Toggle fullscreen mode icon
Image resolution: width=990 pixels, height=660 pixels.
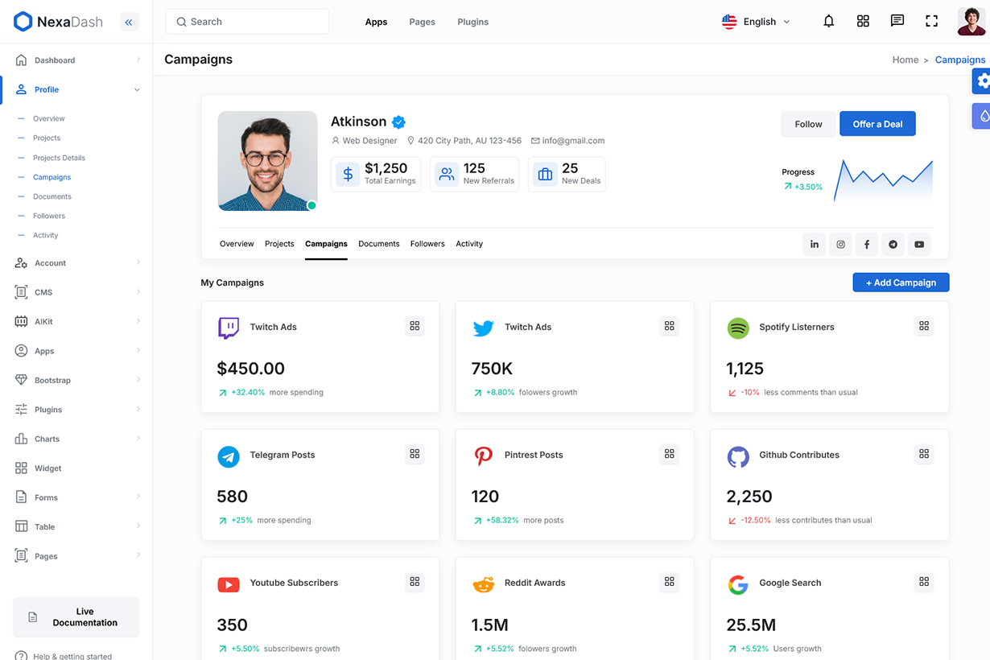[931, 22]
